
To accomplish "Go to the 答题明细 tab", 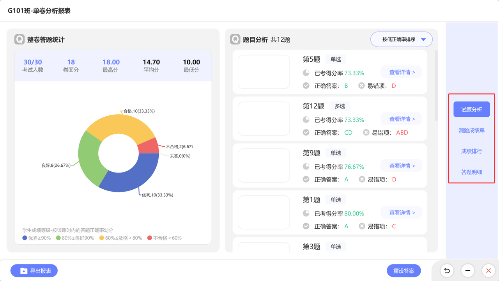I will [x=471, y=172].
